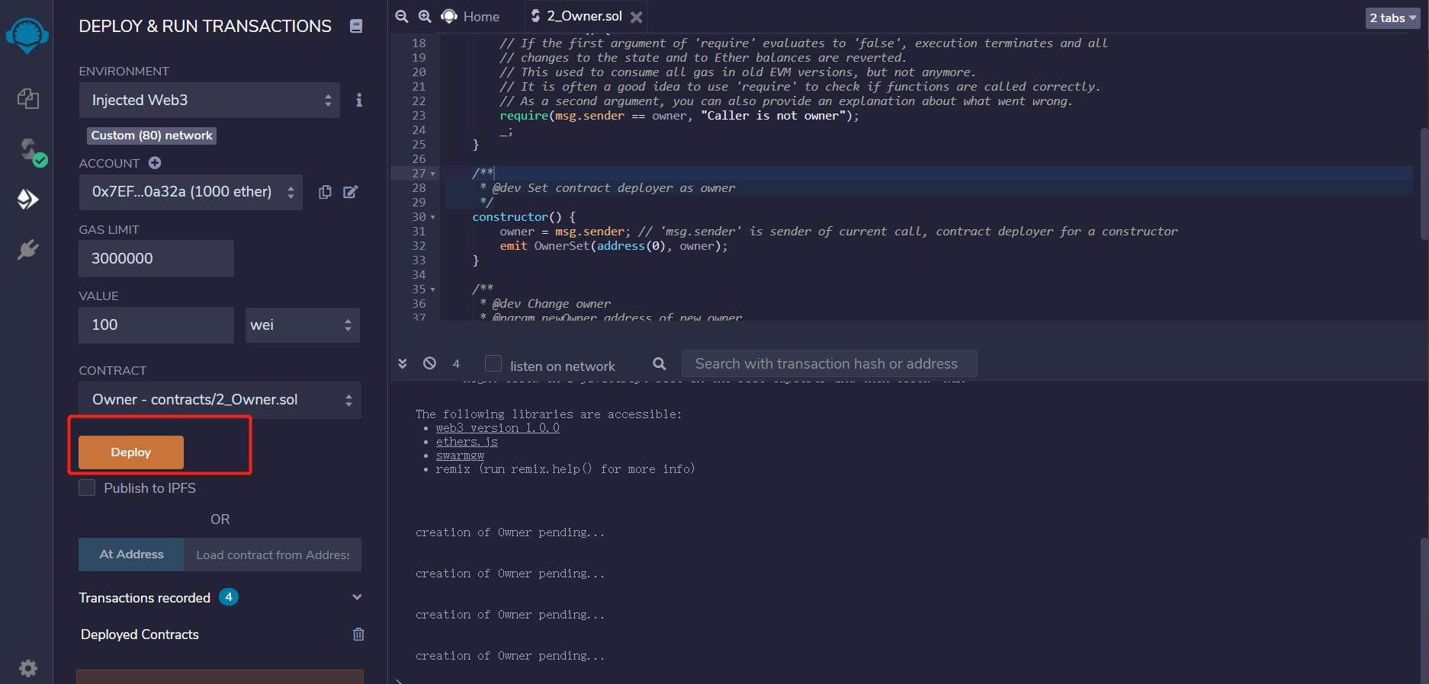Copy the selected account address
Viewport: 1429px width, 684px height.
325,192
